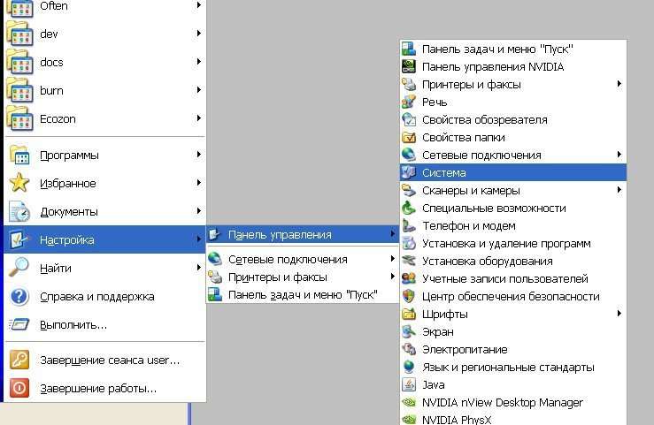Click the Документы icon
Screen dimensions: 654x425
point(19,211)
